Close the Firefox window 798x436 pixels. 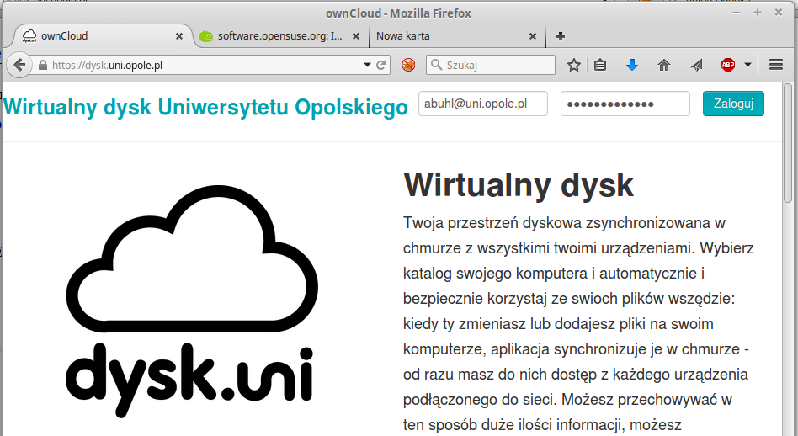coord(778,13)
